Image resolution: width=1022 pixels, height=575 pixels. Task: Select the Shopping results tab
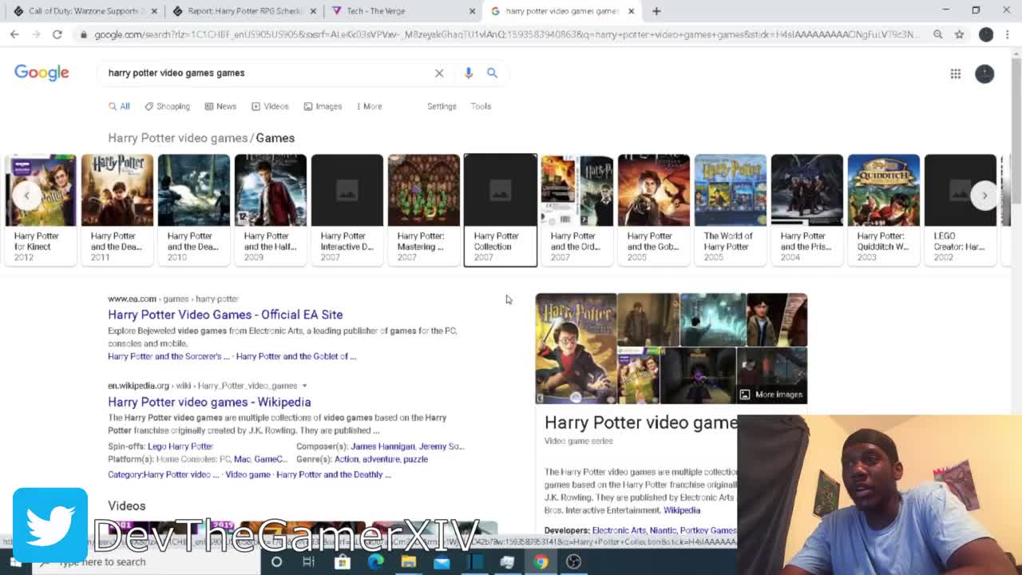click(x=167, y=106)
